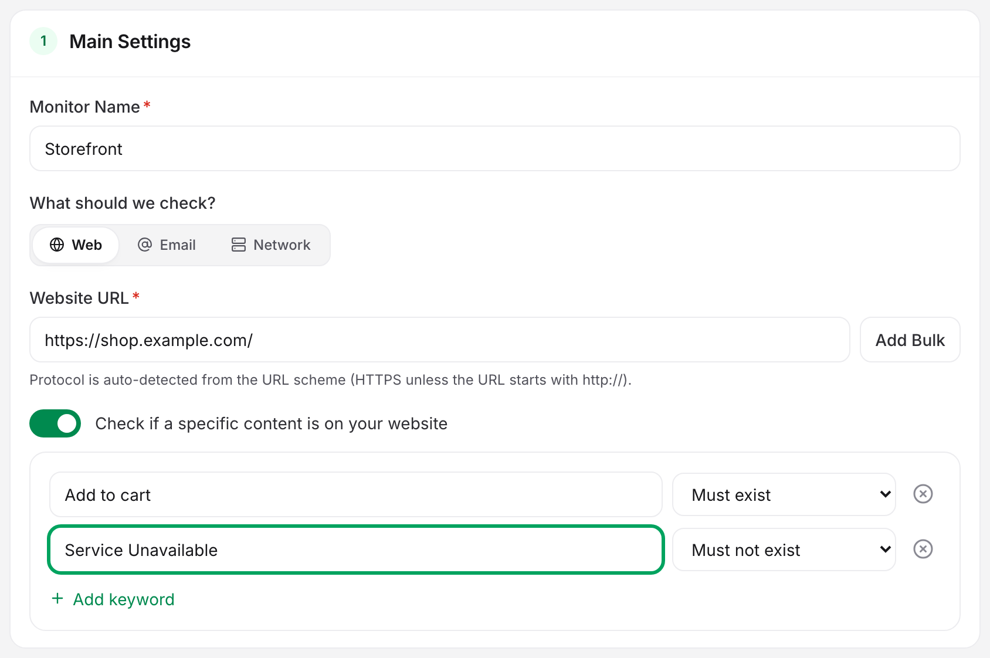Screen dimensions: 990x658
Task: Remove the "Add to cart" keyword row
Action: coord(923,494)
